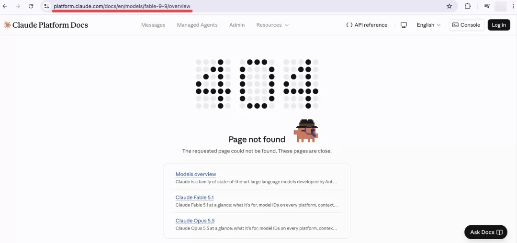Click description text under Claude Opus 5.5

tap(256, 228)
